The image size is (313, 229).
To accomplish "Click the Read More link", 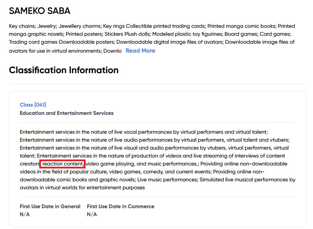I will [x=140, y=51].
